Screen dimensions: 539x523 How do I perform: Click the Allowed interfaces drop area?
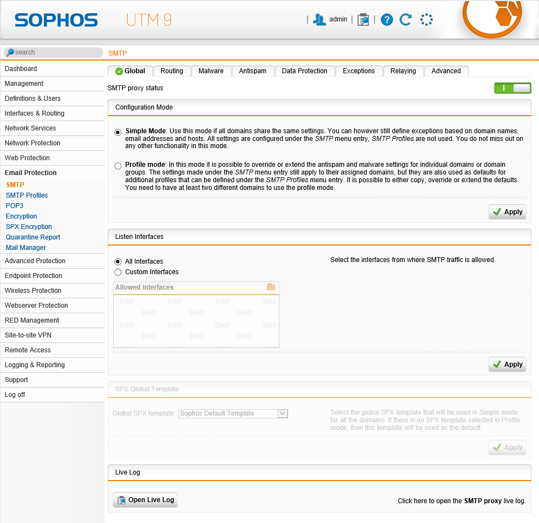196,321
